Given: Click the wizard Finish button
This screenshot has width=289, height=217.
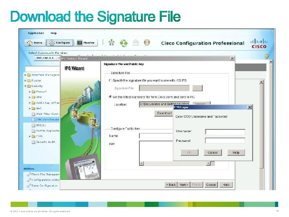Looking at the screenshot, I should click(196, 185).
